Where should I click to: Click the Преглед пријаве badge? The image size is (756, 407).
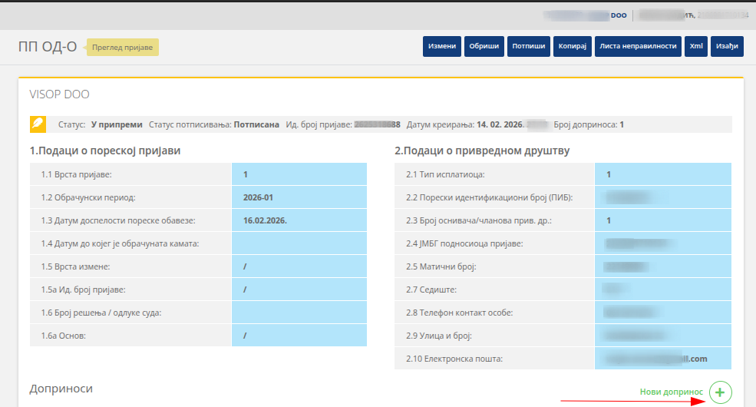(x=123, y=48)
